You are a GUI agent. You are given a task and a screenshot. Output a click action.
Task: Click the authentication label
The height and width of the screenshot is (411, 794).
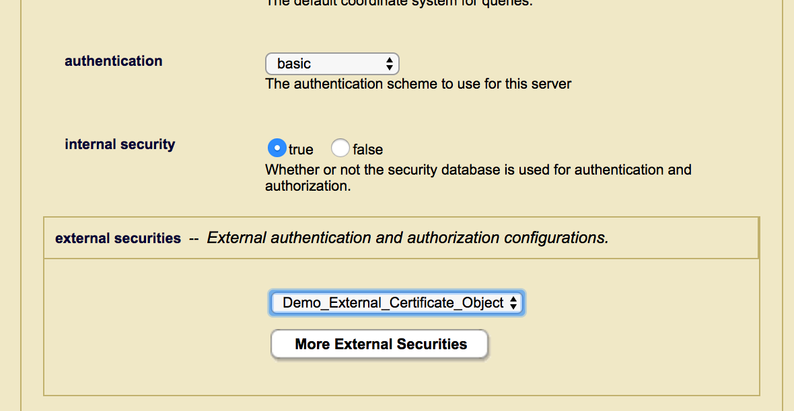[114, 61]
